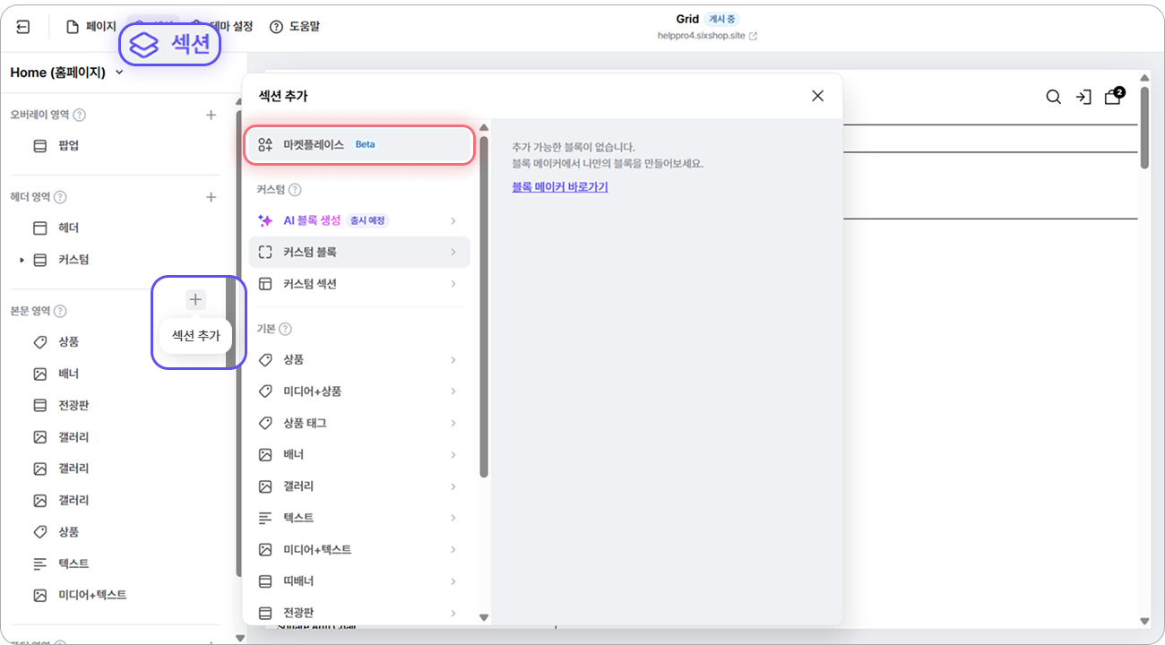Viewport: 1165px width, 645px height.
Task: Click the help icon next to 본문 영역
Action: pyautogui.click(x=60, y=311)
